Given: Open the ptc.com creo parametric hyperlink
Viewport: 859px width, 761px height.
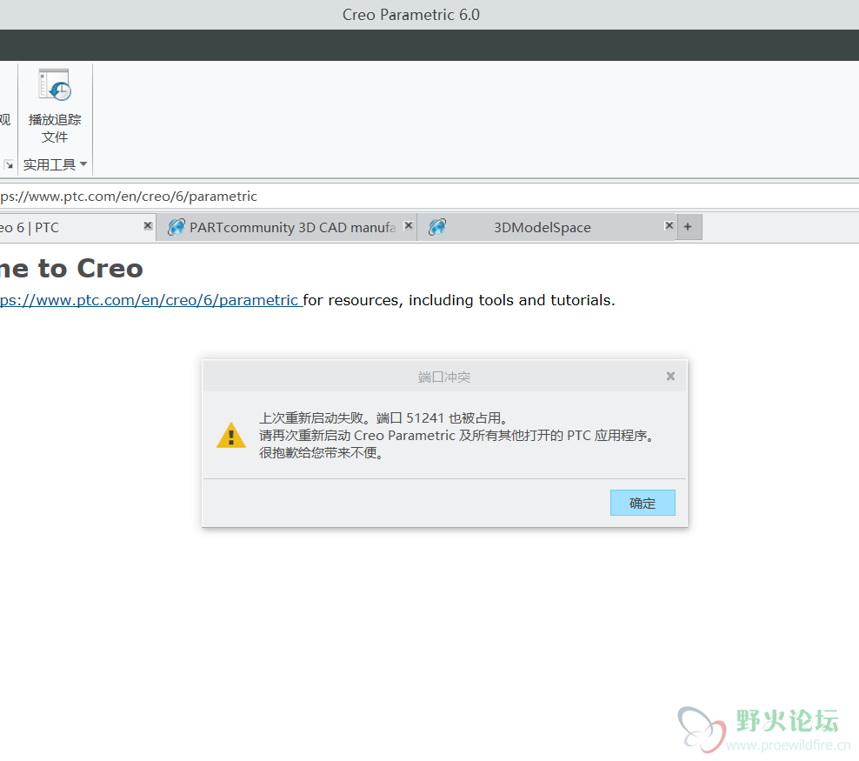Looking at the screenshot, I should click(x=150, y=300).
